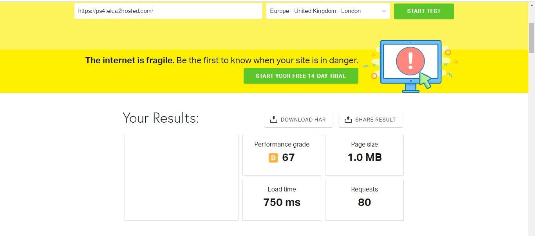Click the vertical scrollbar thumb
The height and width of the screenshot is (236, 535).
coord(531,37)
